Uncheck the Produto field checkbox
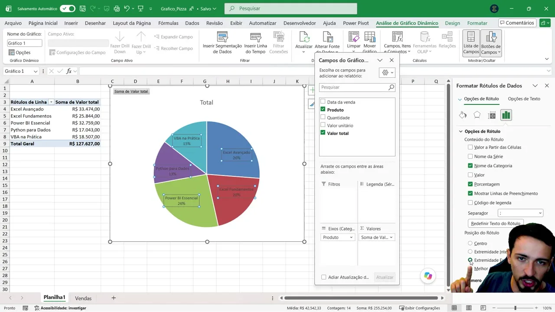This screenshot has height=312, width=555. click(x=323, y=110)
